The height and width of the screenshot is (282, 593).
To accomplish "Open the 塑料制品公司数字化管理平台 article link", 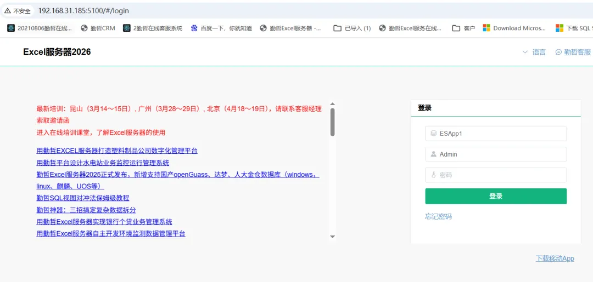I will 117,151.
